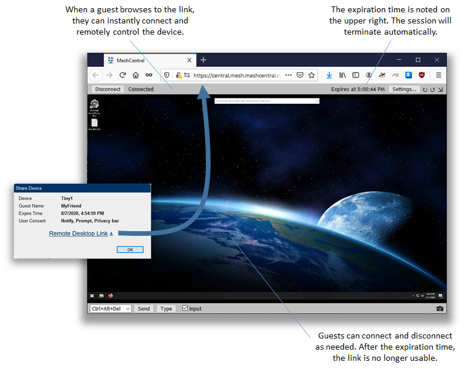Image resolution: width=464 pixels, height=369 pixels.
Task: Click the Firefox forward arrow button
Action: [109, 75]
